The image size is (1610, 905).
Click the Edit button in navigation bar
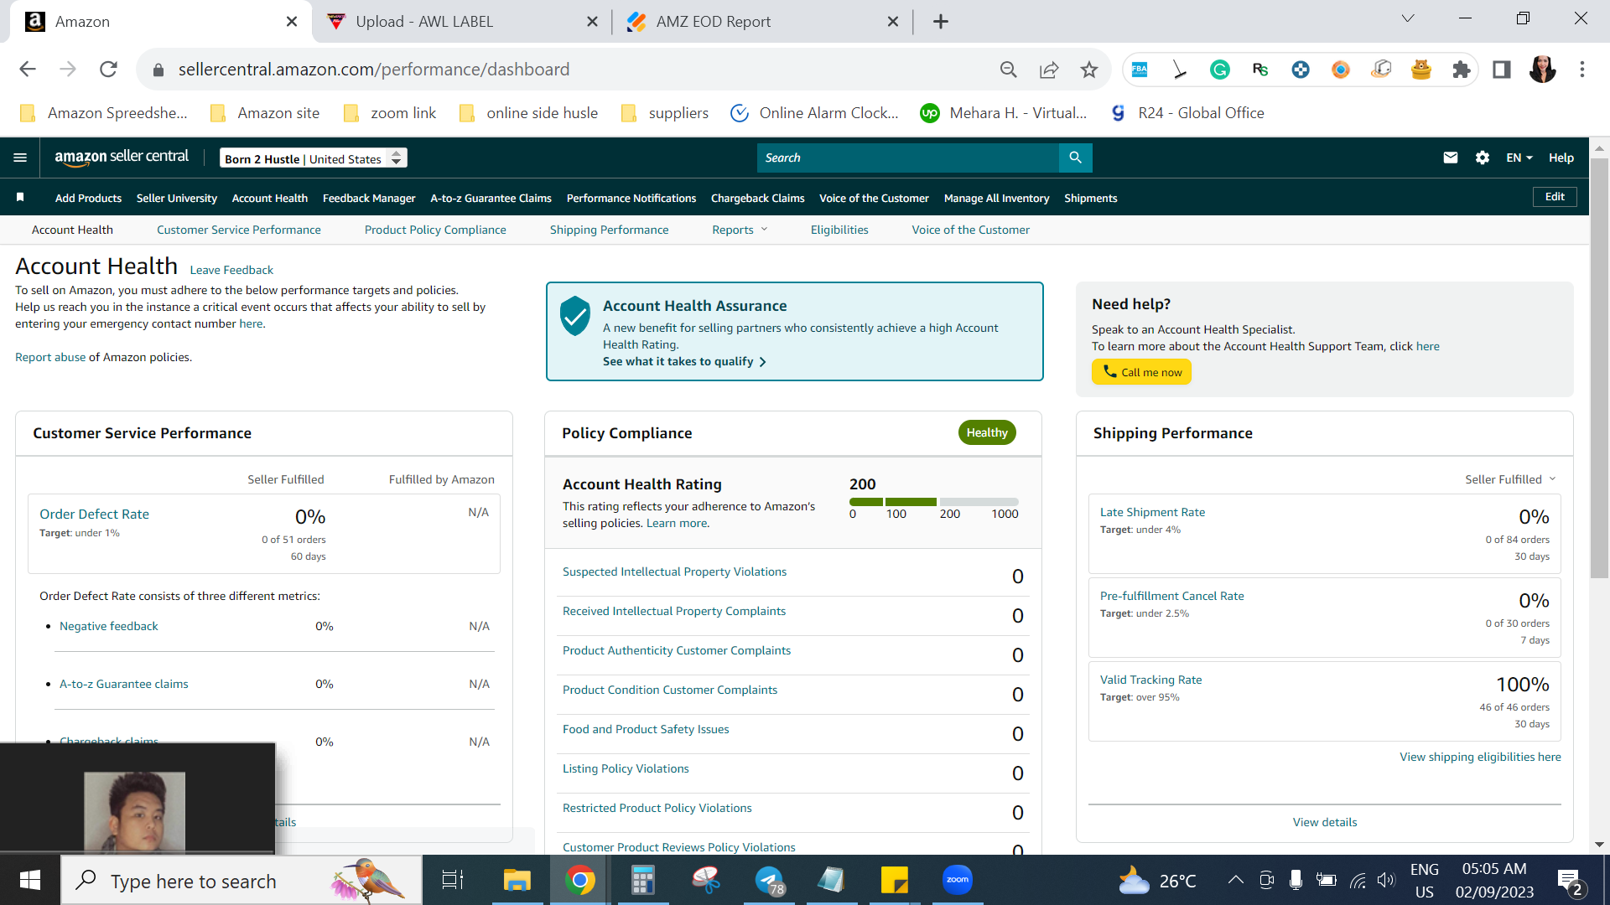1555,197
